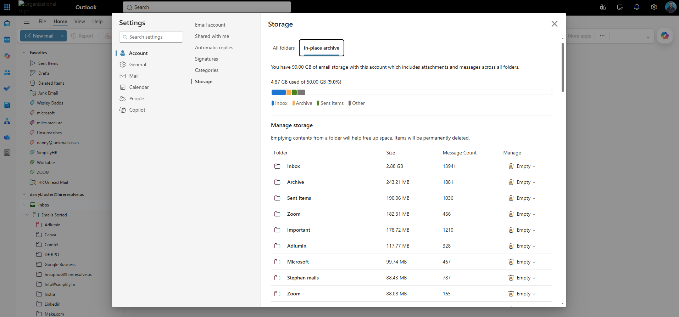This screenshot has height=317, width=679.
Task: Open Calendar settings category
Action: click(x=151, y=87)
